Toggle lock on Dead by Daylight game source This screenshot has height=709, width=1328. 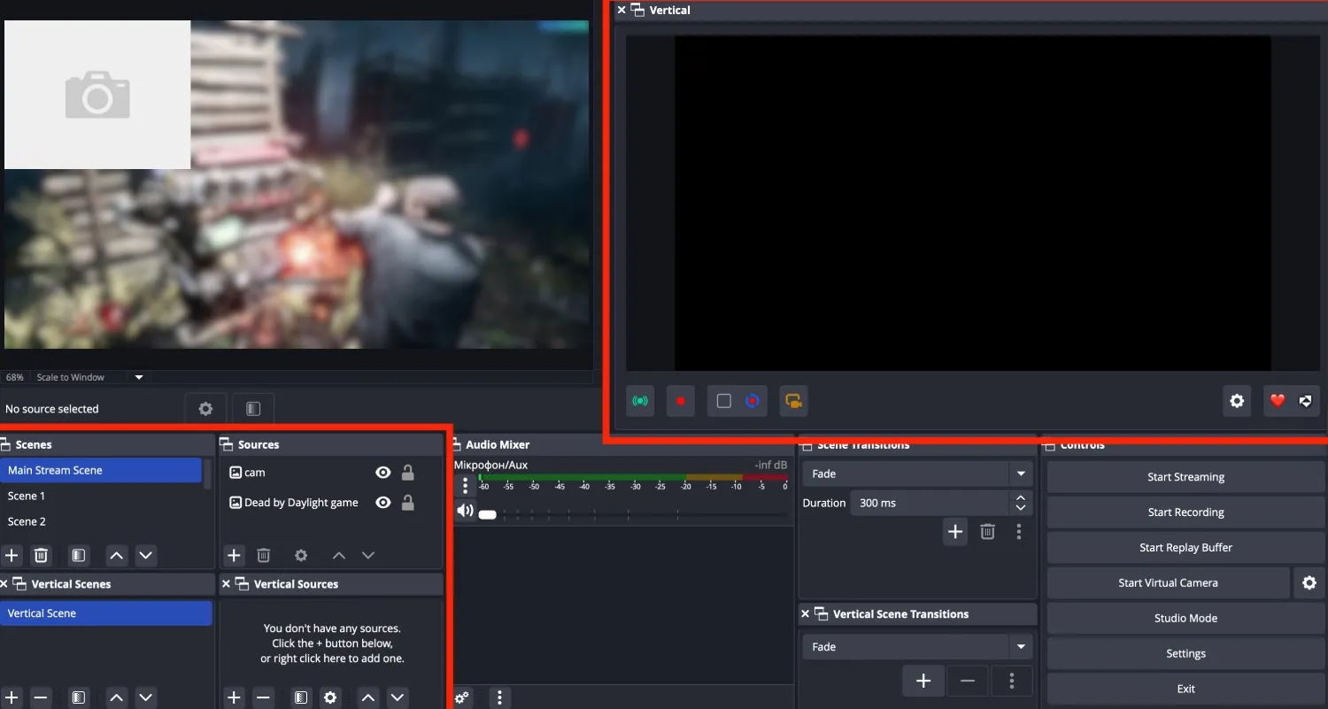pos(408,503)
